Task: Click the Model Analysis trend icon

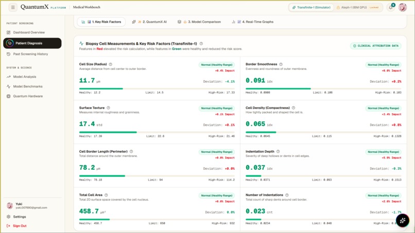Action: pos(8,77)
